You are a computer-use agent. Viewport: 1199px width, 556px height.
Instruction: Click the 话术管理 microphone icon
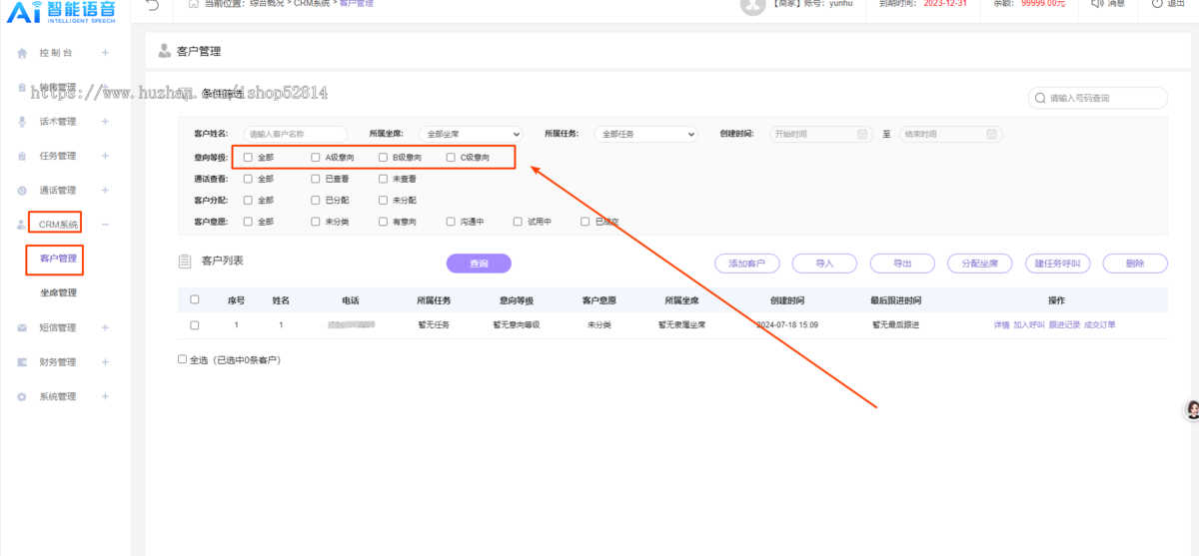22,122
